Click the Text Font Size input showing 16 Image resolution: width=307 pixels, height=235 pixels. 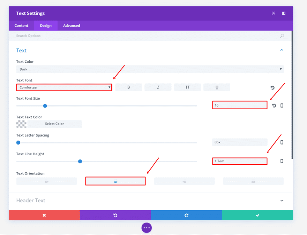pos(240,105)
